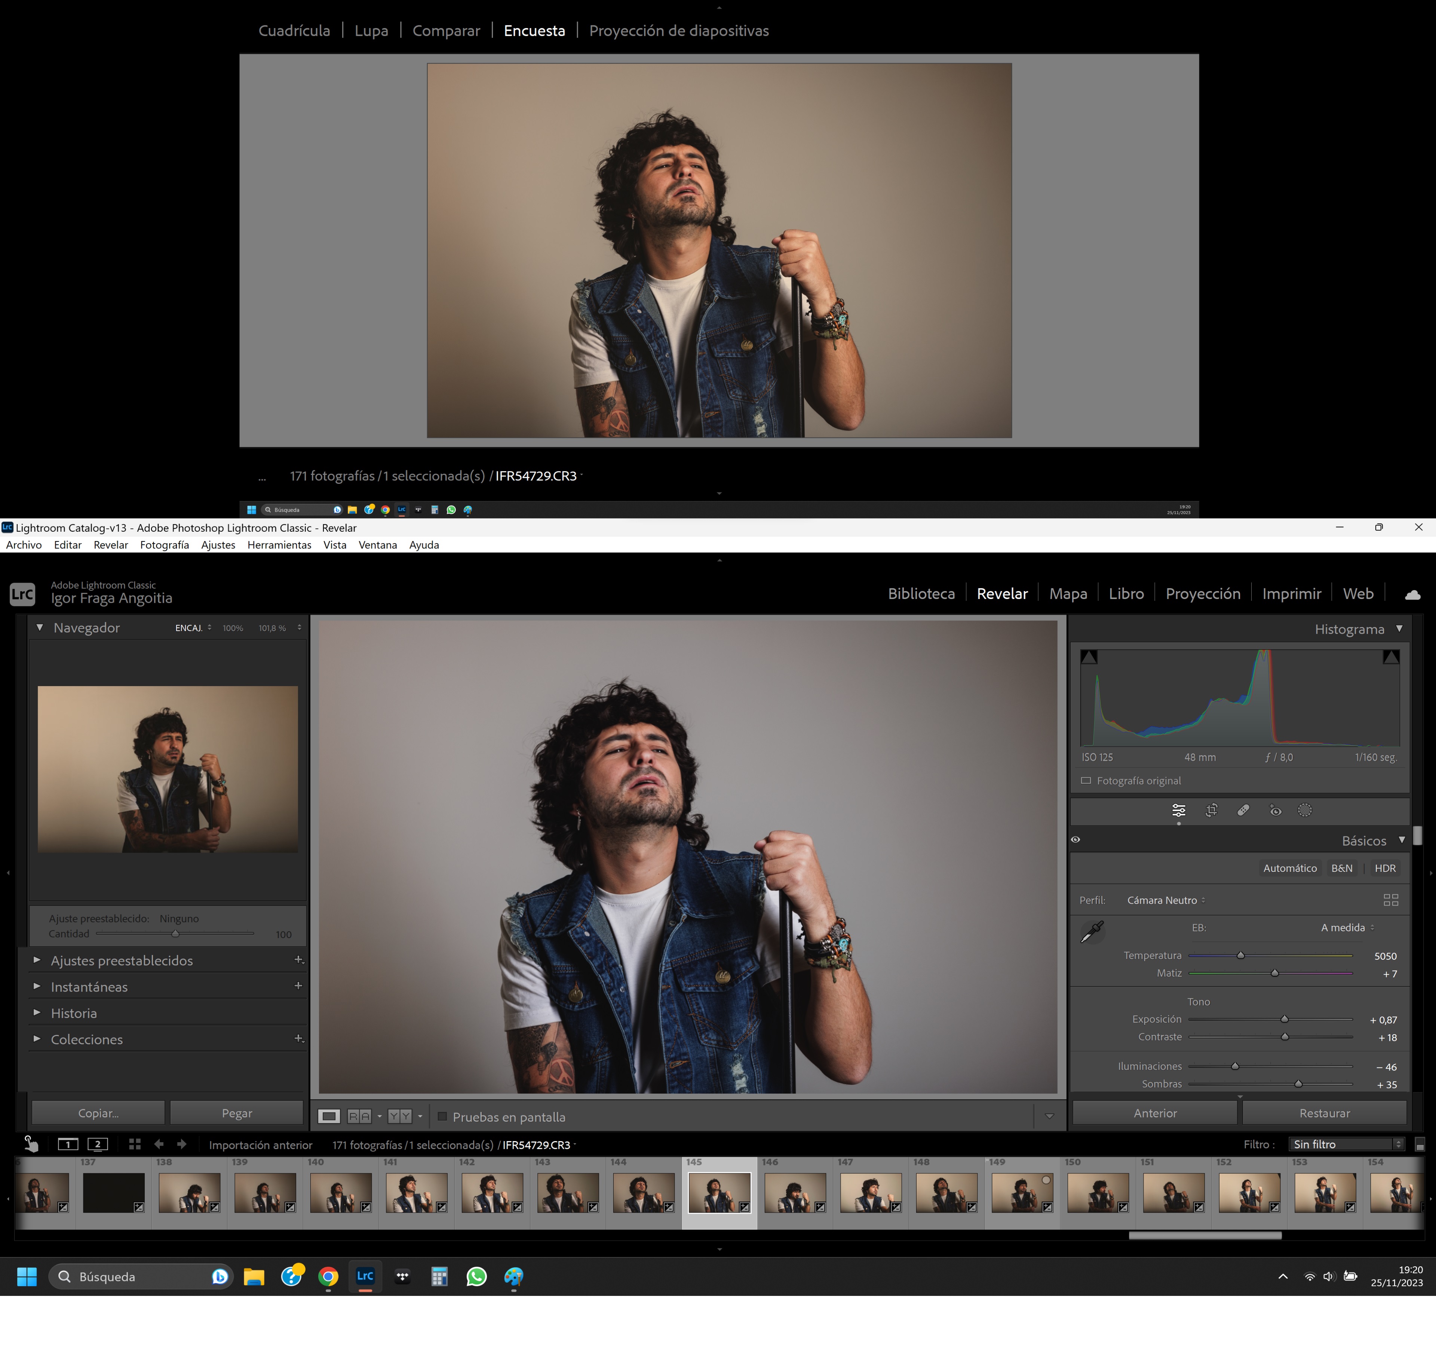Open the Profile Browser grid icon

pyautogui.click(x=1391, y=900)
